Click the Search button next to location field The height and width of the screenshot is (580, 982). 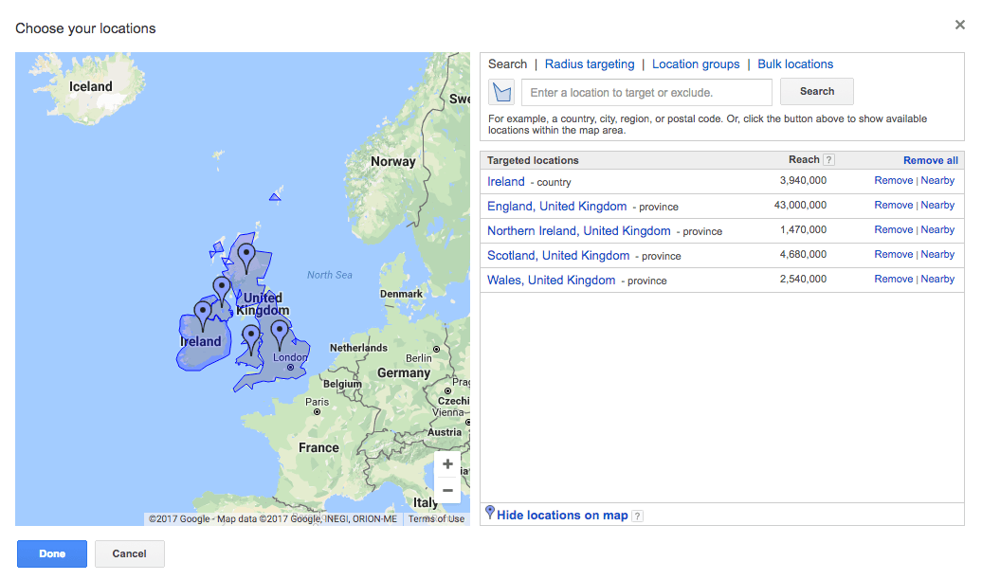pos(816,92)
